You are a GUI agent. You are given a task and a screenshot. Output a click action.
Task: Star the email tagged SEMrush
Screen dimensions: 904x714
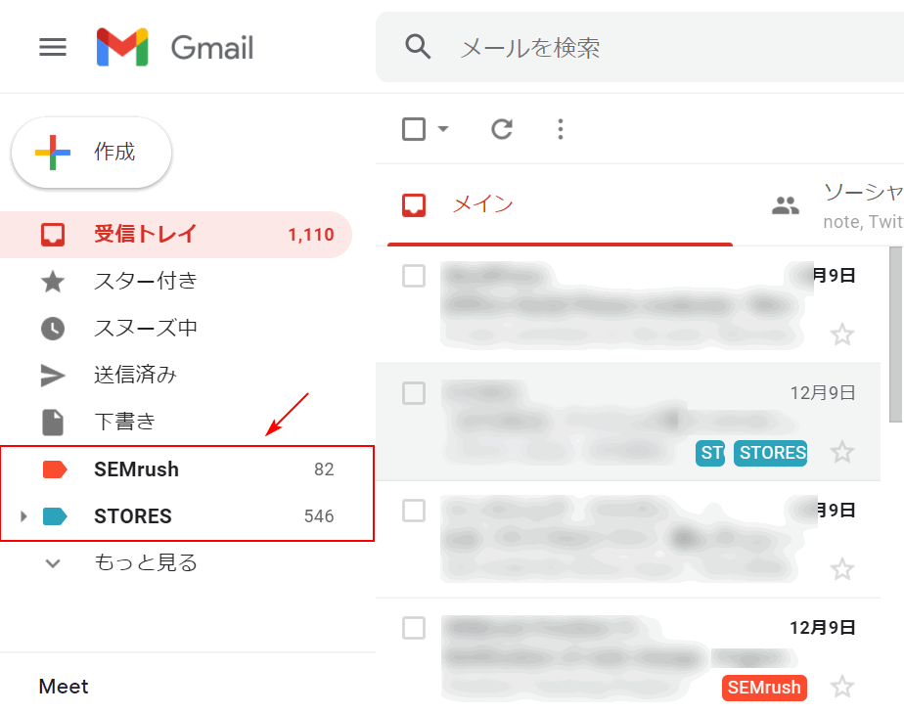tap(841, 687)
